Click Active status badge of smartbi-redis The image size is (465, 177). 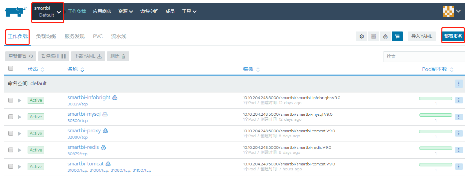(x=36, y=150)
